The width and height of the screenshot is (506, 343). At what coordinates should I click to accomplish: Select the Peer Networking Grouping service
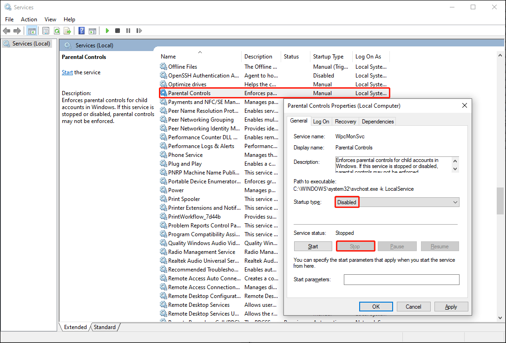tap(201, 120)
